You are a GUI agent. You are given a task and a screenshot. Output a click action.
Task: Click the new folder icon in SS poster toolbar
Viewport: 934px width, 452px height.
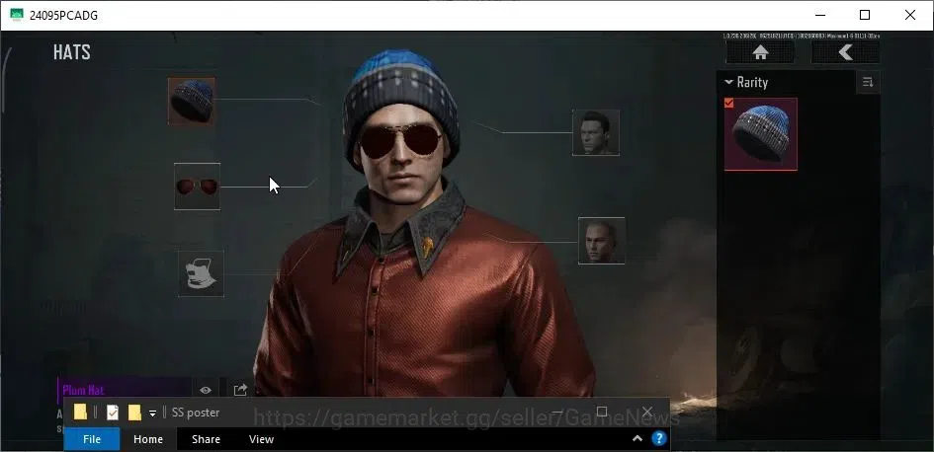(134, 413)
